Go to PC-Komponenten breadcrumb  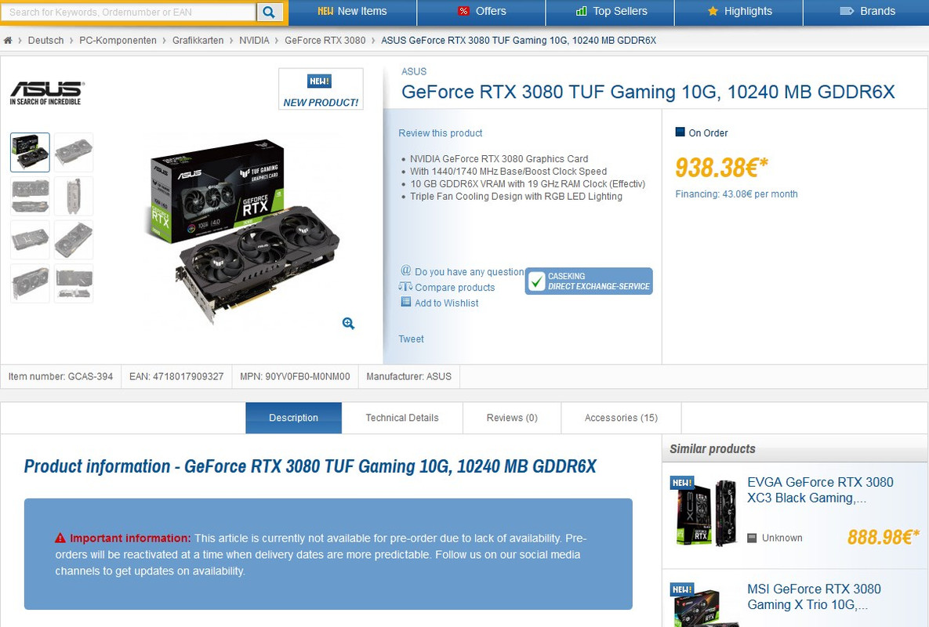coord(118,40)
